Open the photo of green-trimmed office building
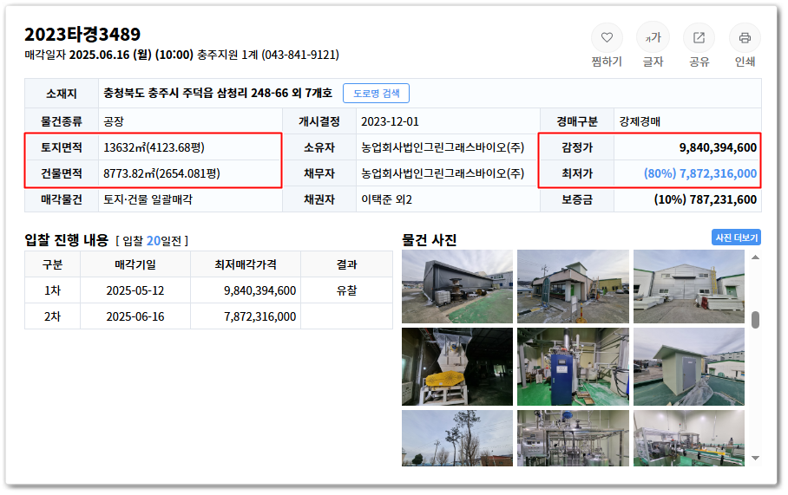The width and height of the screenshot is (788, 495). [x=573, y=287]
